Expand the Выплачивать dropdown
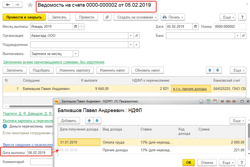This screenshot has height=167, width=250. pyautogui.click(x=76, y=54)
